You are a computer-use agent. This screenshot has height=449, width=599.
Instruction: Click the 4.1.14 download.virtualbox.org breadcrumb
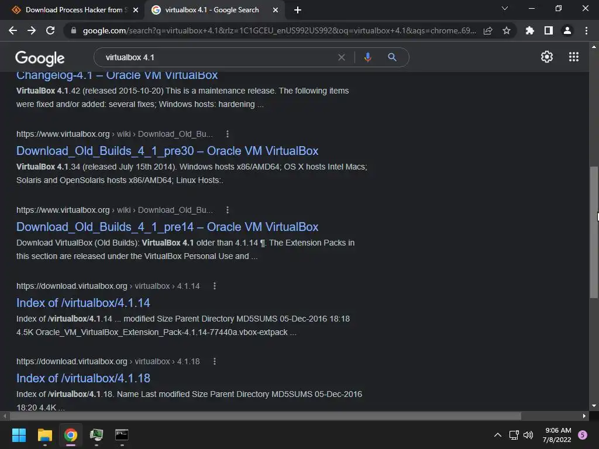108,286
